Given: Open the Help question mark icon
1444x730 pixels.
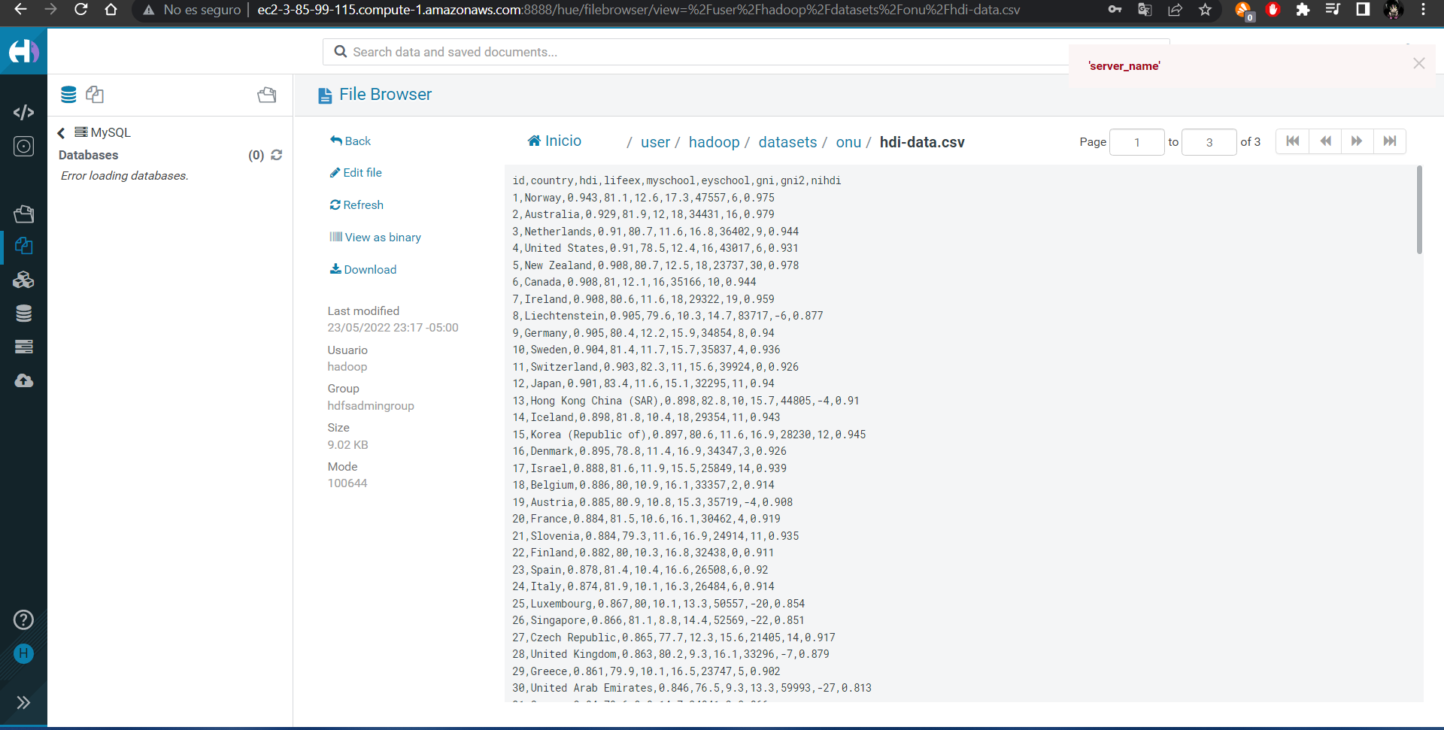Looking at the screenshot, I should coord(23,619).
